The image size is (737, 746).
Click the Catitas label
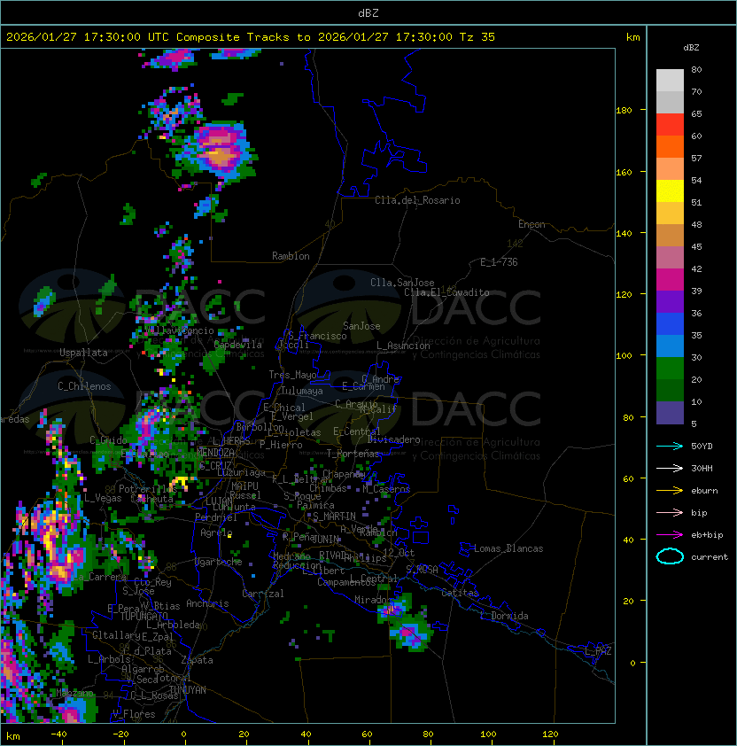460,593
